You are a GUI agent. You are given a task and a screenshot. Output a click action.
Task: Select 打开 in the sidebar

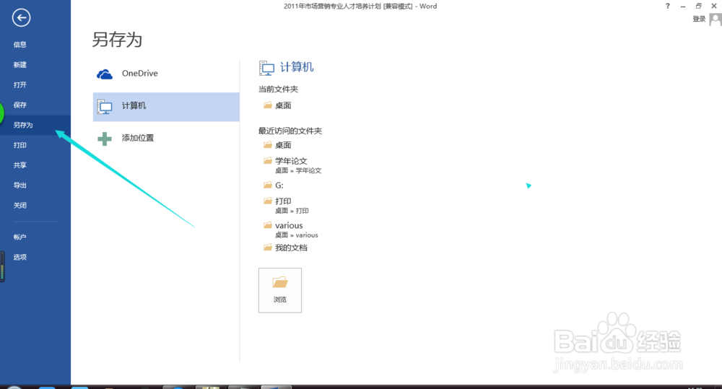[19, 84]
